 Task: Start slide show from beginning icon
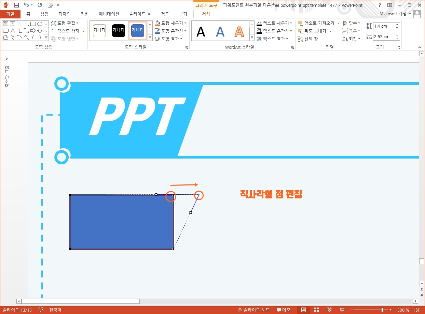click(50, 5)
